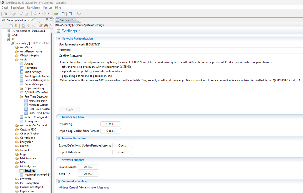Image resolution: width=303 pixels, height=193 pixels.
Task: Click Open for Import Definitions
Action: click(123, 152)
